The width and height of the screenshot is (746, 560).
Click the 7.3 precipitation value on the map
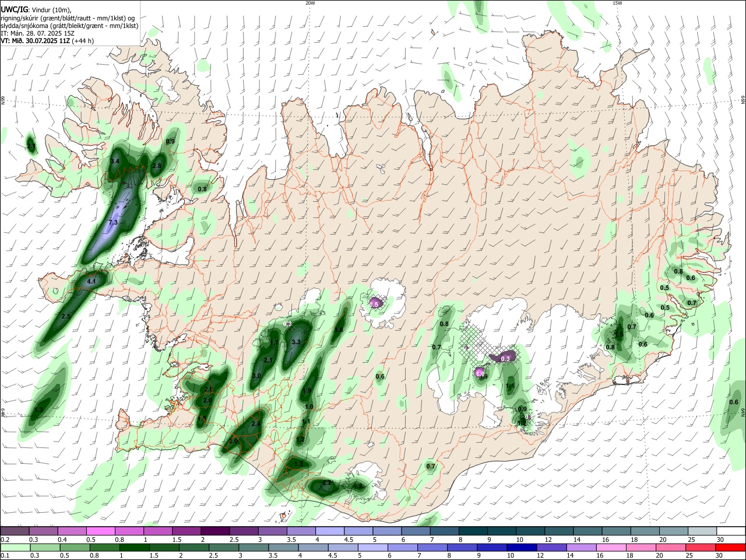pyautogui.click(x=114, y=223)
